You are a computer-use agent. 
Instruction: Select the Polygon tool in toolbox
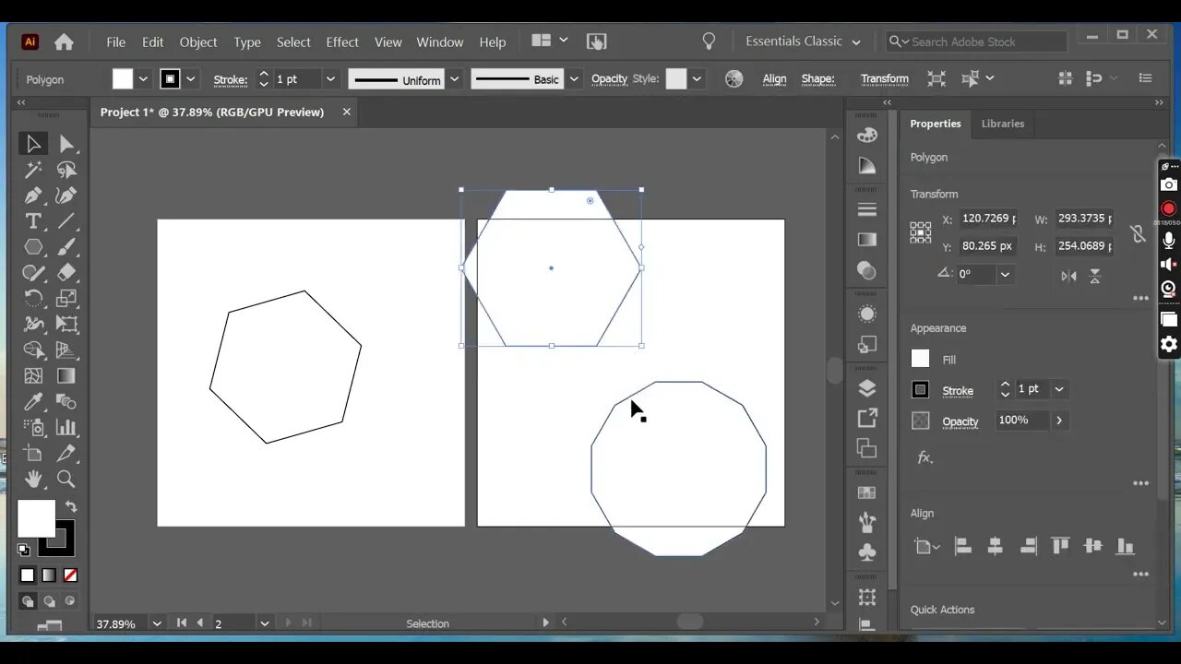click(x=33, y=247)
